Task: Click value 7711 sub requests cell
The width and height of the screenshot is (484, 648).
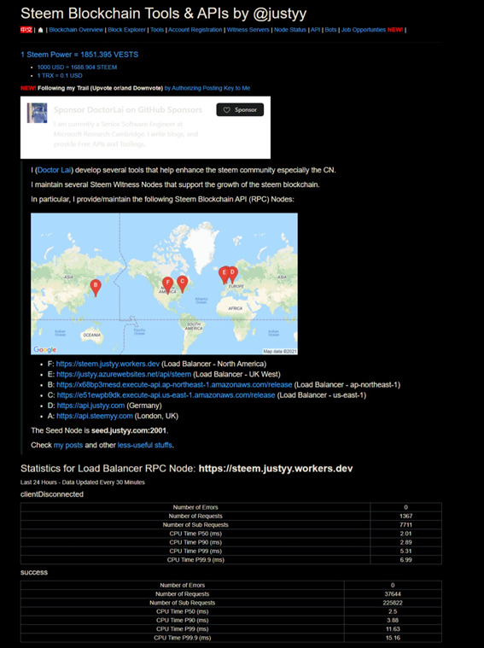Action: [405, 524]
